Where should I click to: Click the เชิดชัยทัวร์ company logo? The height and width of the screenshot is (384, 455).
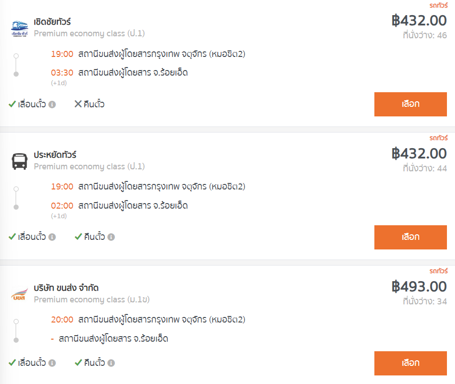click(20, 28)
